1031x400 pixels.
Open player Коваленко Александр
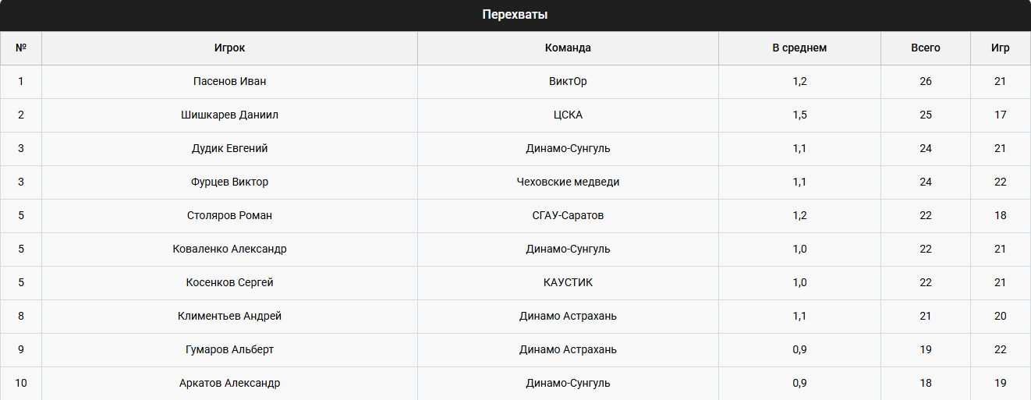point(229,249)
